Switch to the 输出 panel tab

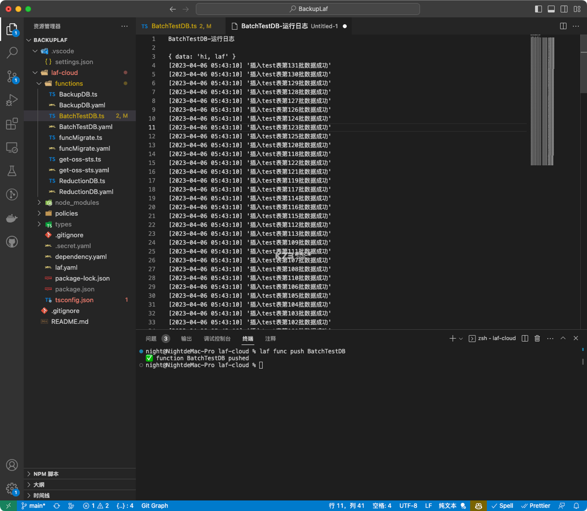[186, 339]
